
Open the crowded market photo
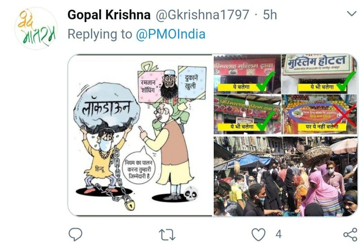click(x=285, y=176)
